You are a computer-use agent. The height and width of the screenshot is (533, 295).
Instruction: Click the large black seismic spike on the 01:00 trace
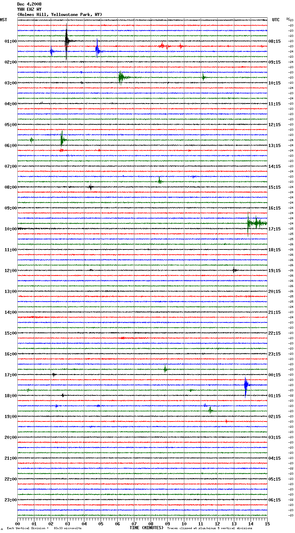(67, 41)
